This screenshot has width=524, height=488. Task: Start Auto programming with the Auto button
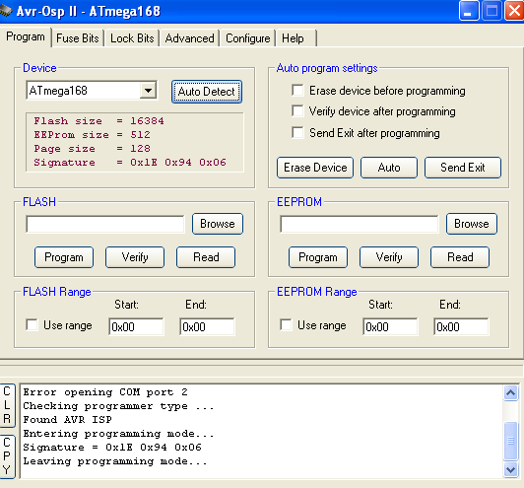tap(389, 168)
